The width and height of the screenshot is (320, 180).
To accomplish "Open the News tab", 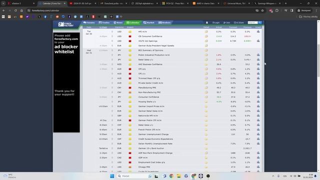I will pyautogui.click(x=118, y=22).
